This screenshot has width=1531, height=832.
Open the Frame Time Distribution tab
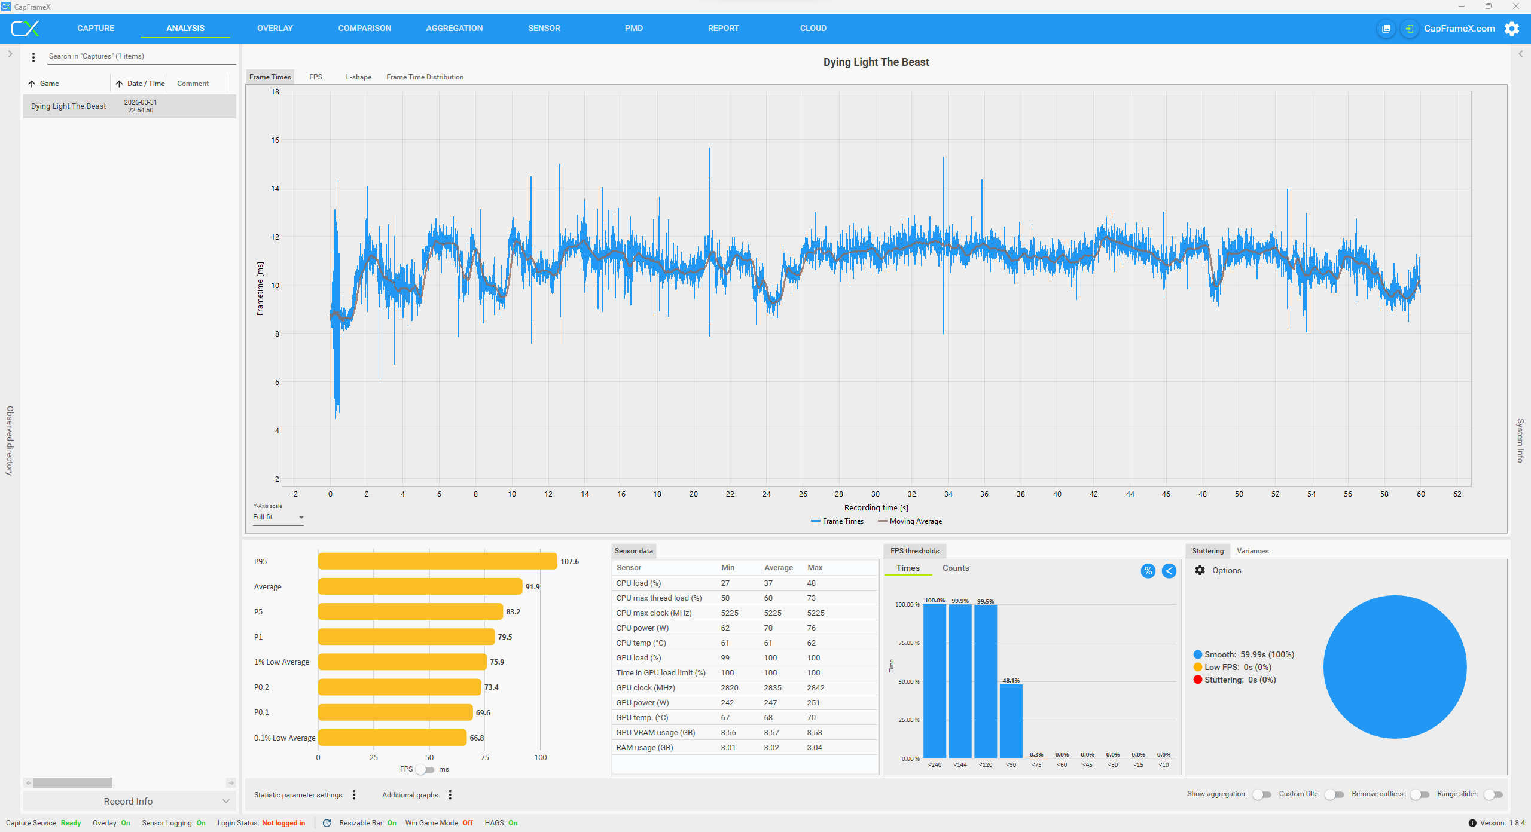(x=425, y=77)
